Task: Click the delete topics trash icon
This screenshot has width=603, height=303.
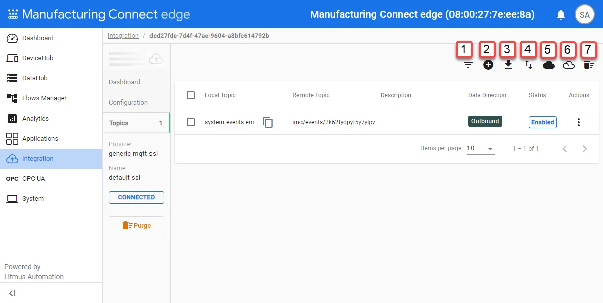Action: (589, 65)
